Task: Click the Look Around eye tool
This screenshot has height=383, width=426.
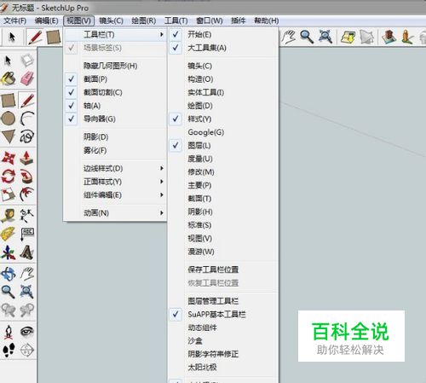Action: point(27,332)
